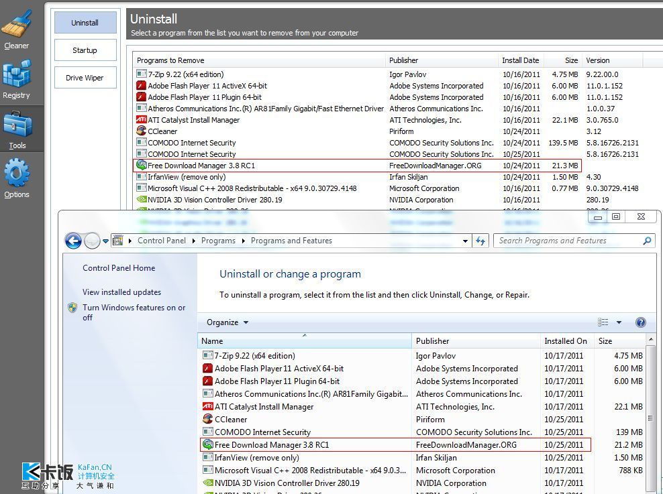
Task: Open Help with the question mark icon
Action: coord(641,322)
